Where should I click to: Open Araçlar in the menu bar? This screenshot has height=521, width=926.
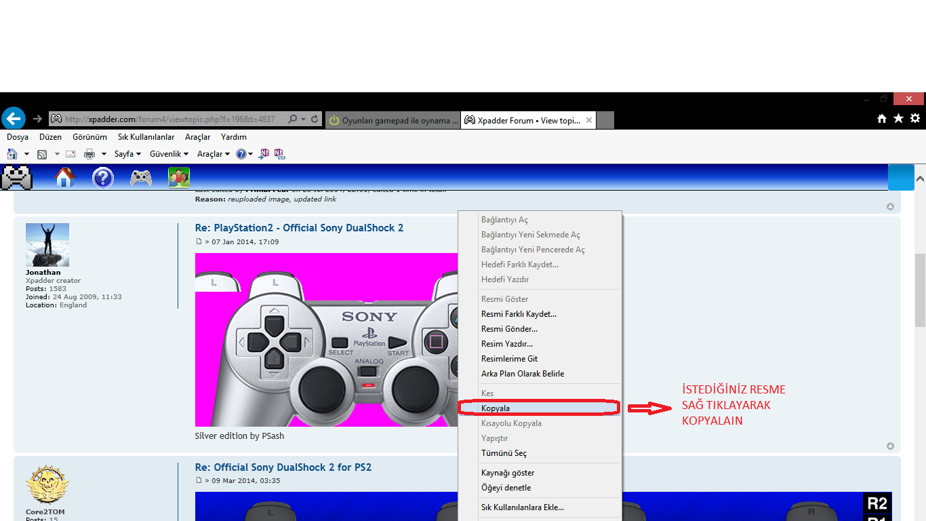tap(197, 137)
